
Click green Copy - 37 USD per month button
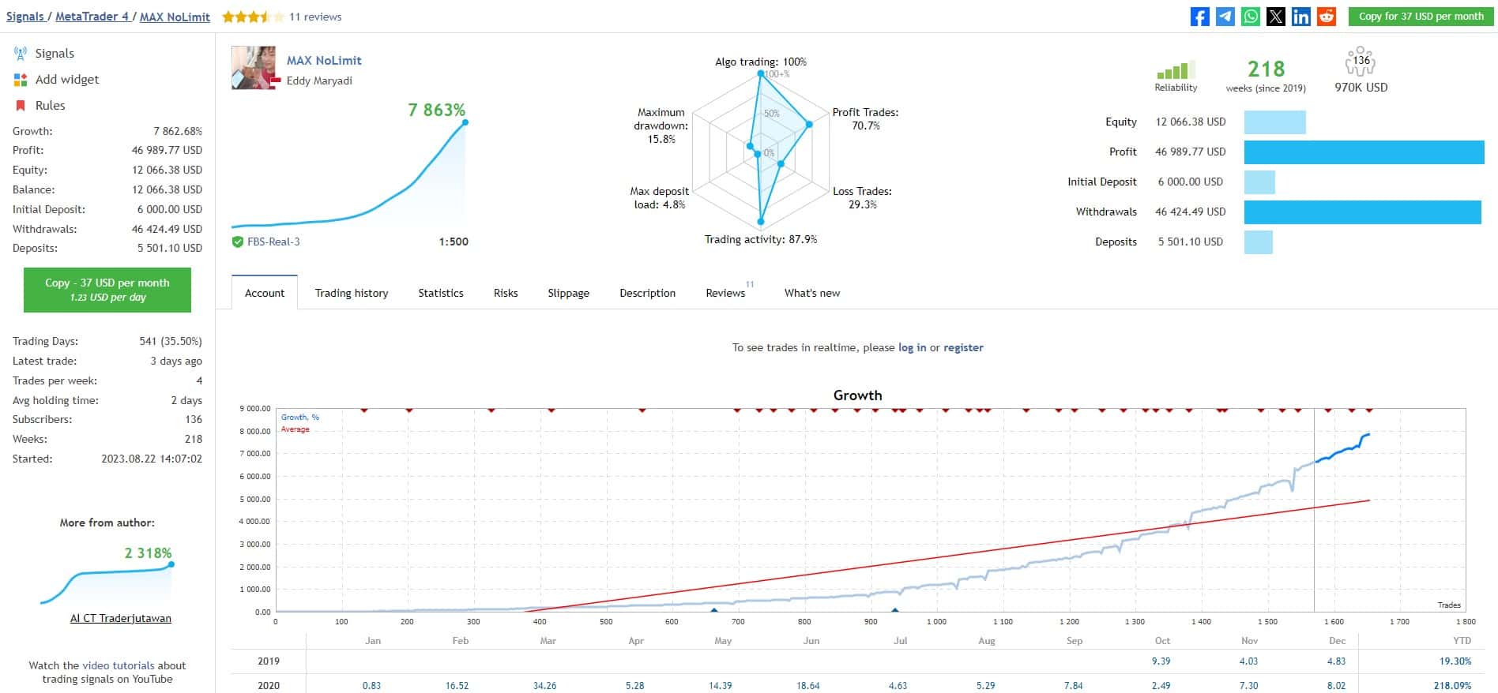(x=107, y=290)
